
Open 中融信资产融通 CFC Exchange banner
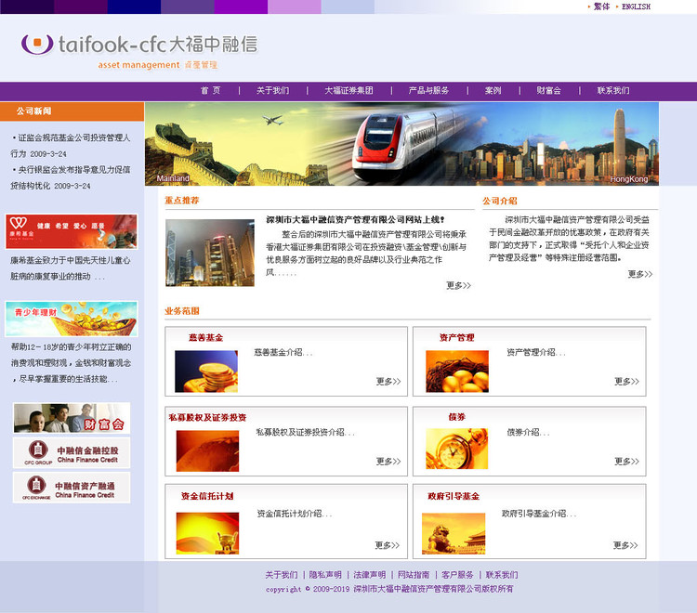72,488
